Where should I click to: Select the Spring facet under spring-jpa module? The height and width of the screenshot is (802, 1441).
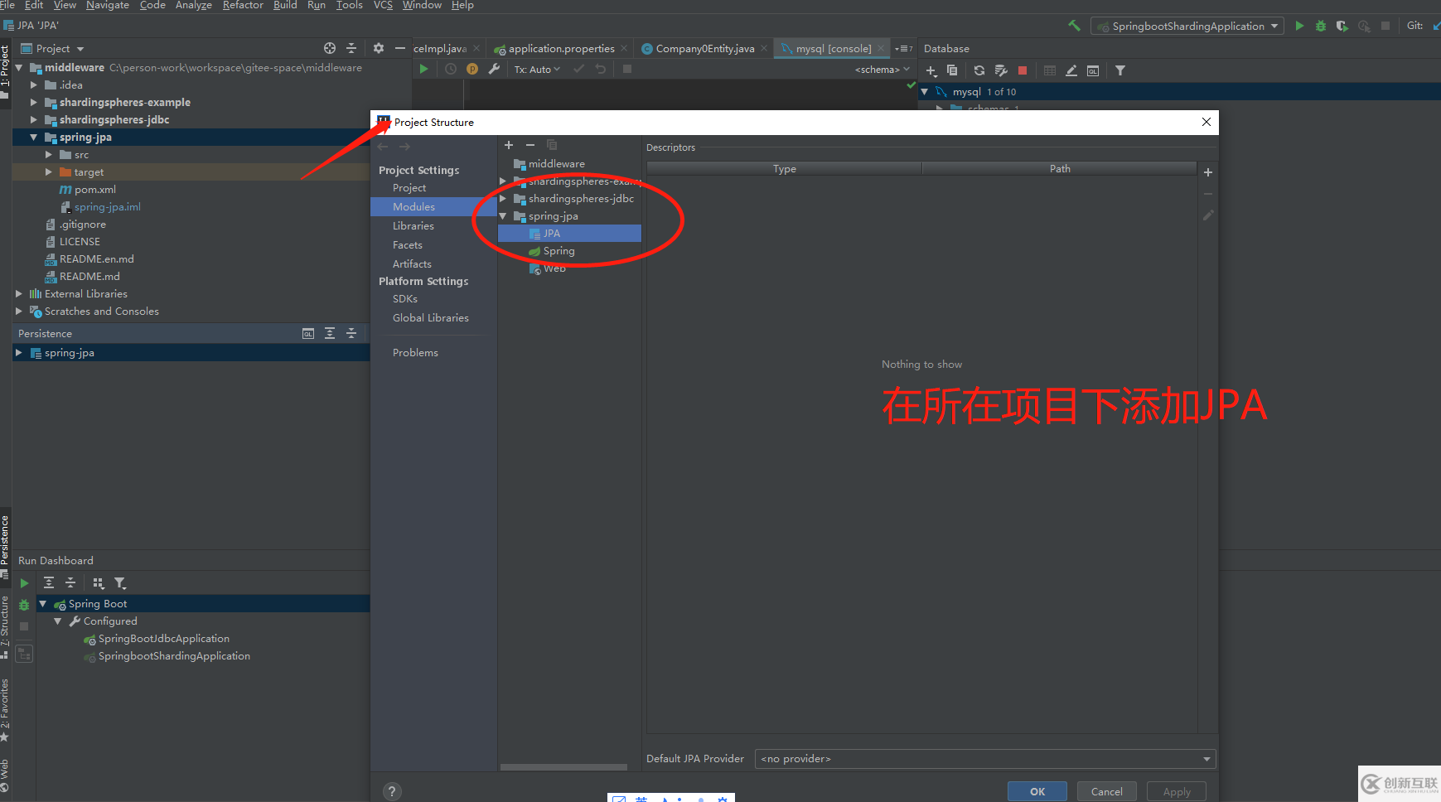(559, 251)
